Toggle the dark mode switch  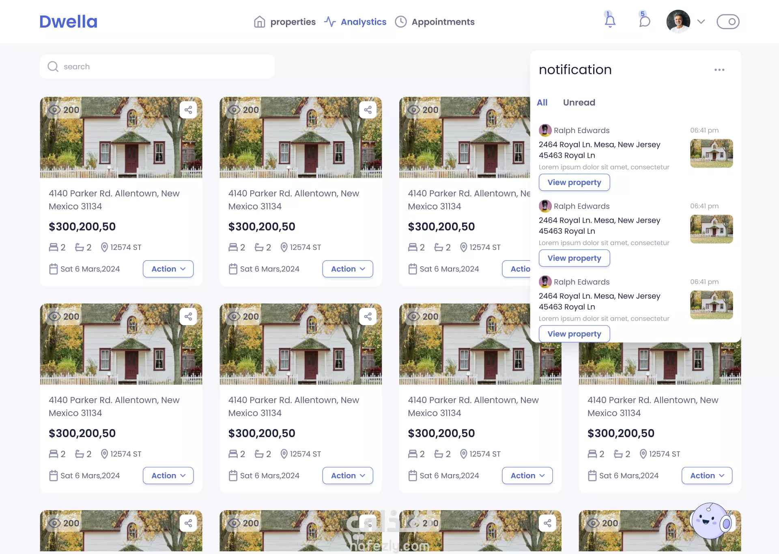point(728,22)
